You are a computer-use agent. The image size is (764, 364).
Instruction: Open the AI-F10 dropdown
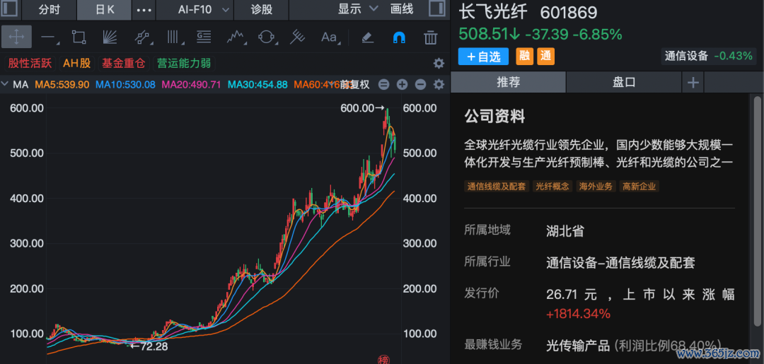tap(201, 9)
